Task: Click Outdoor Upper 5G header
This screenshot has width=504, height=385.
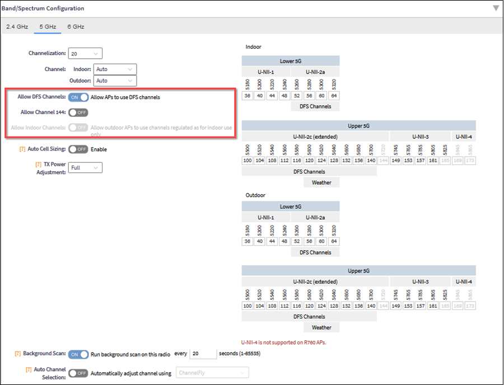Action: coord(359,271)
